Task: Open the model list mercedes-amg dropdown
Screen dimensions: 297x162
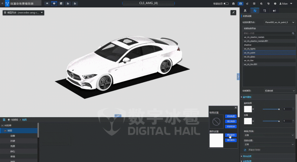Action: tap(23, 13)
